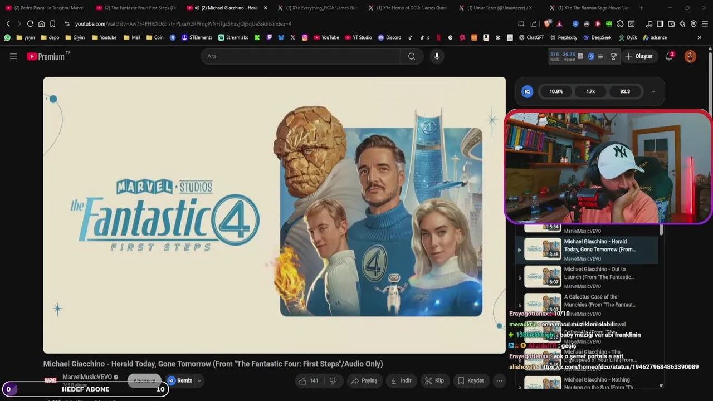
Task: Switch to X'te Everything_DCU tab
Action: pos(318,8)
